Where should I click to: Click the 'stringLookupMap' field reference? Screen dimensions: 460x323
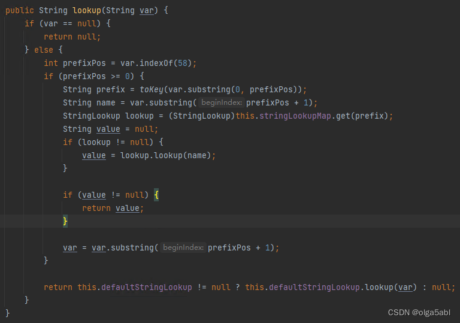(x=295, y=116)
